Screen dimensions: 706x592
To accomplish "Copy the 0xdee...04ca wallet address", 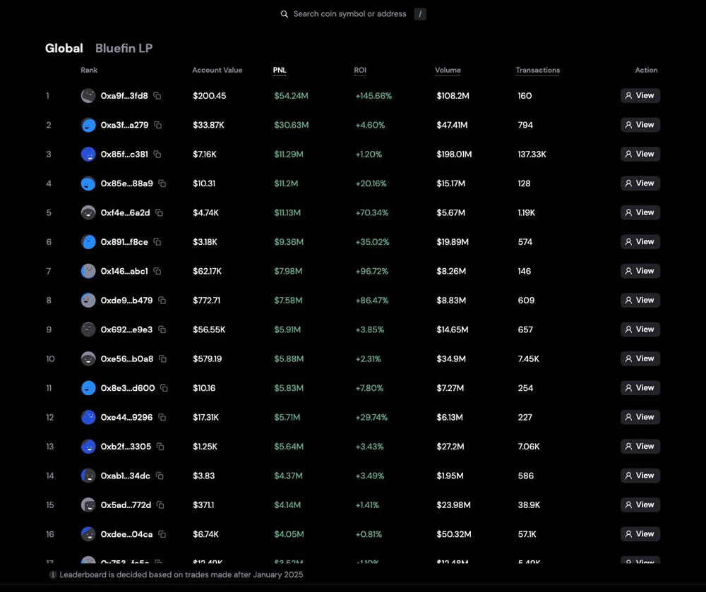I will [162, 534].
